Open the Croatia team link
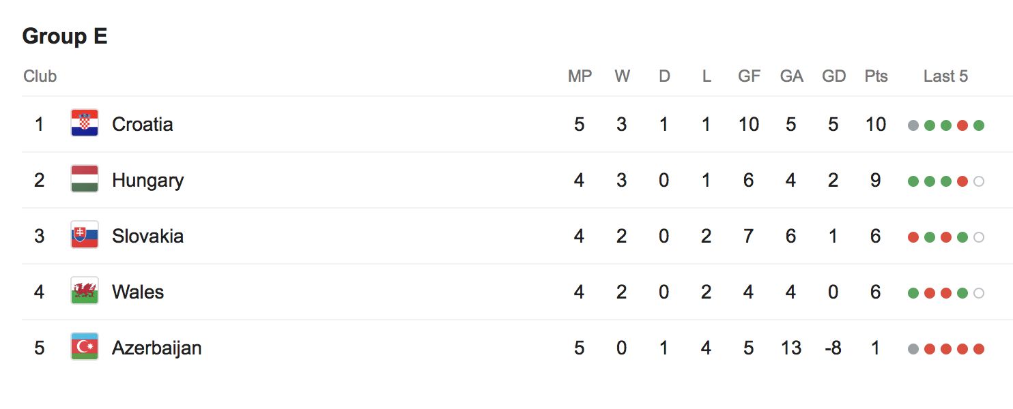The image size is (1013, 409). point(142,124)
